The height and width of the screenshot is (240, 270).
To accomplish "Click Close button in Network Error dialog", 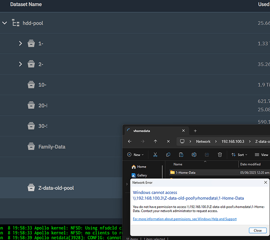I will [x=258, y=230].
